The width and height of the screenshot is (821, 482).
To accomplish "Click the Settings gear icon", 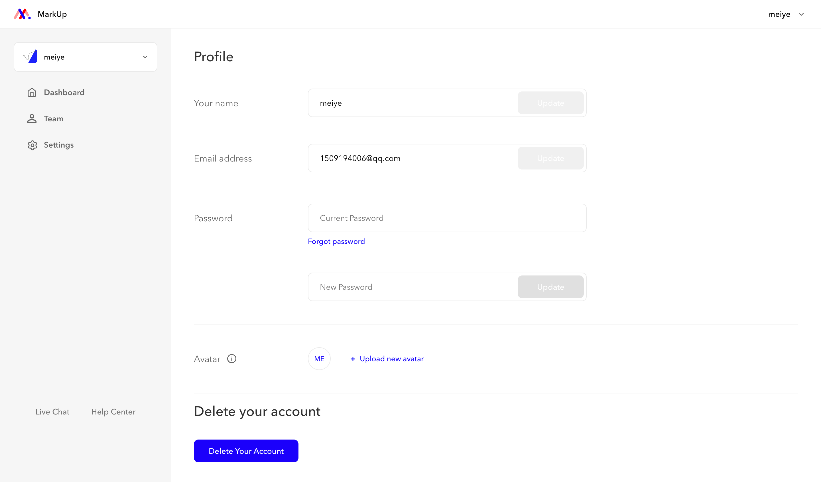I will pos(32,145).
